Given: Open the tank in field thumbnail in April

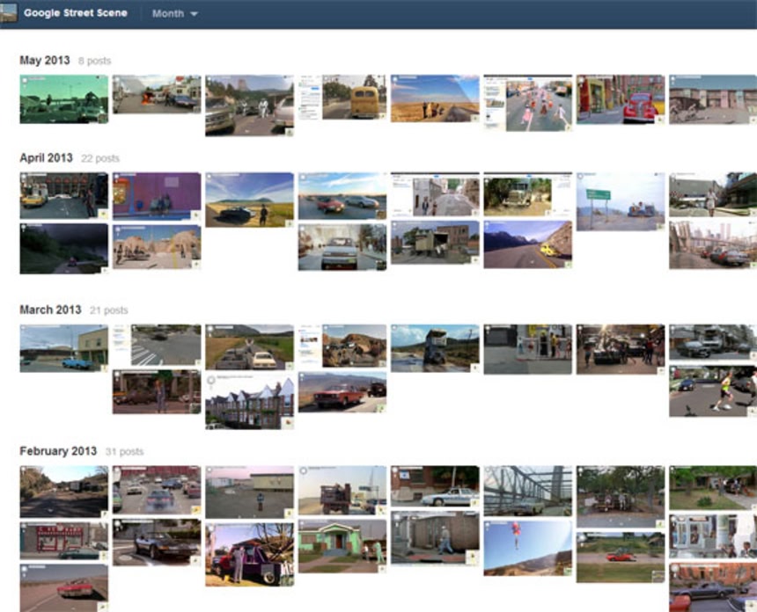Looking at the screenshot, I should (x=249, y=200).
